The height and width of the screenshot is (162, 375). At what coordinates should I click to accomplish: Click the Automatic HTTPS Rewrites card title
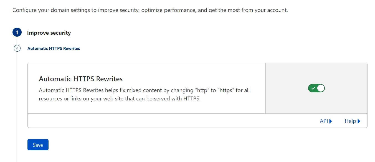(81, 79)
